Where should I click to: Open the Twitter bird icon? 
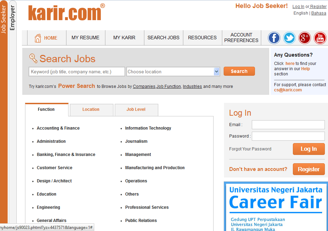coord(289,38)
